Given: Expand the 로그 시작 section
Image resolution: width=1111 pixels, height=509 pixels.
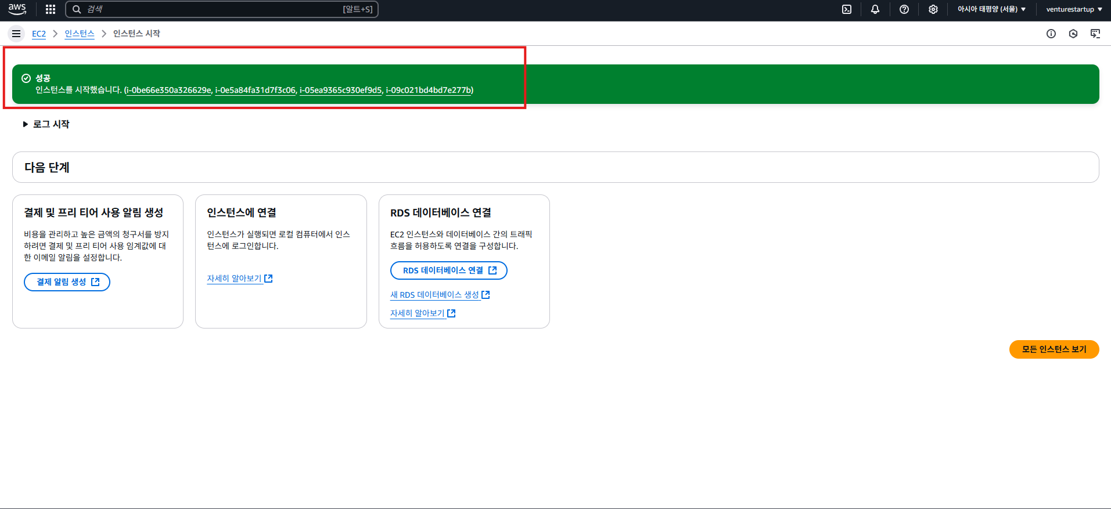Looking at the screenshot, I should (x=46, y=124).
